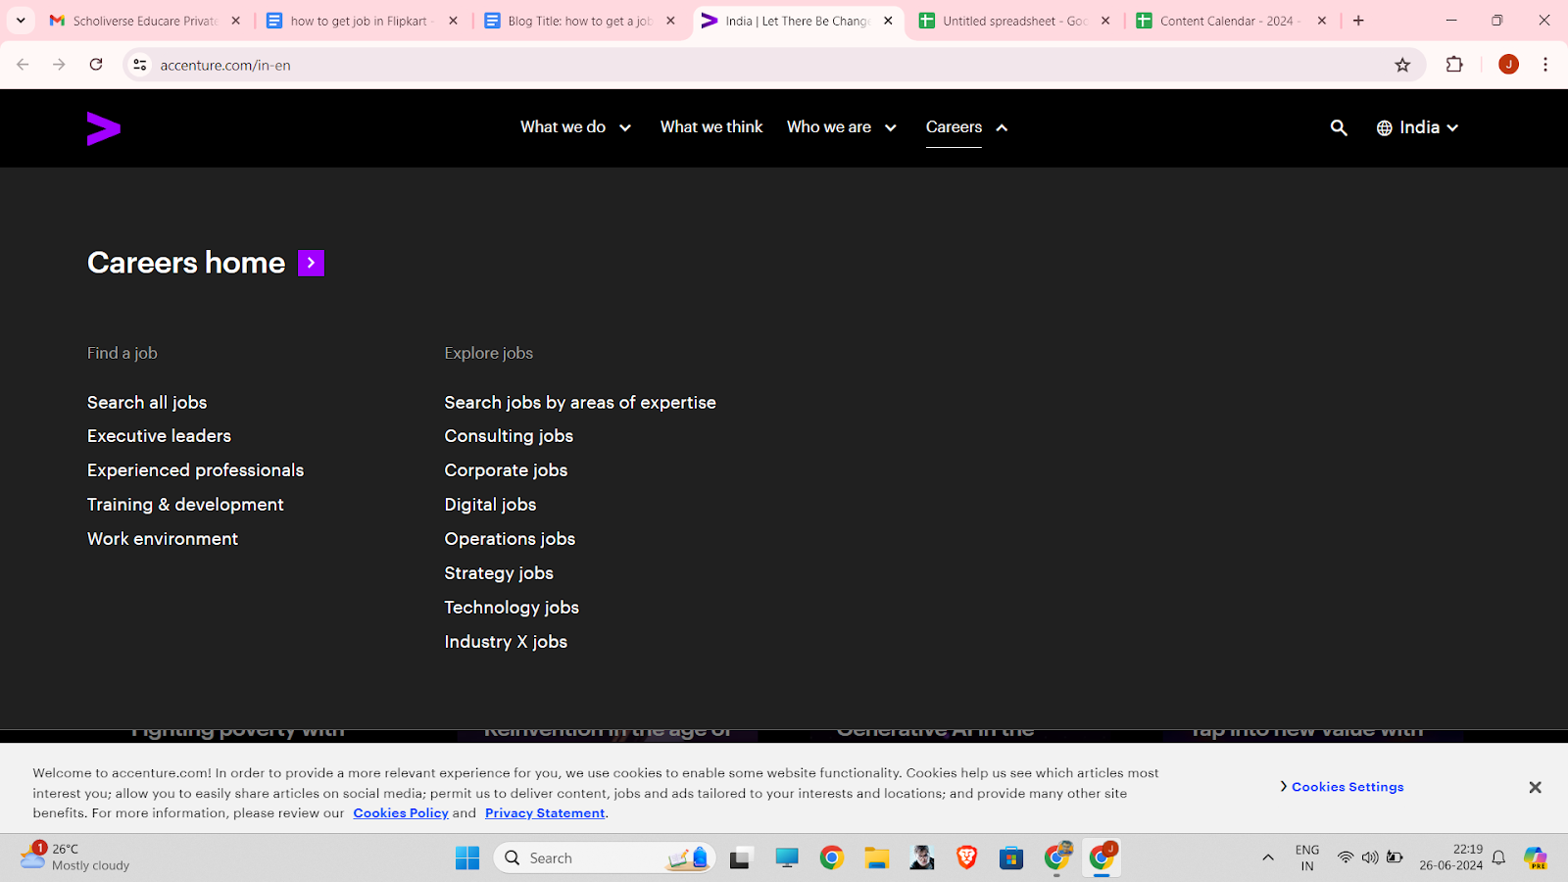The width and height of the screenshot is (1568, 882).
Task: Launch Brave browser from the taskbar
Action: [x=966, y=858]
